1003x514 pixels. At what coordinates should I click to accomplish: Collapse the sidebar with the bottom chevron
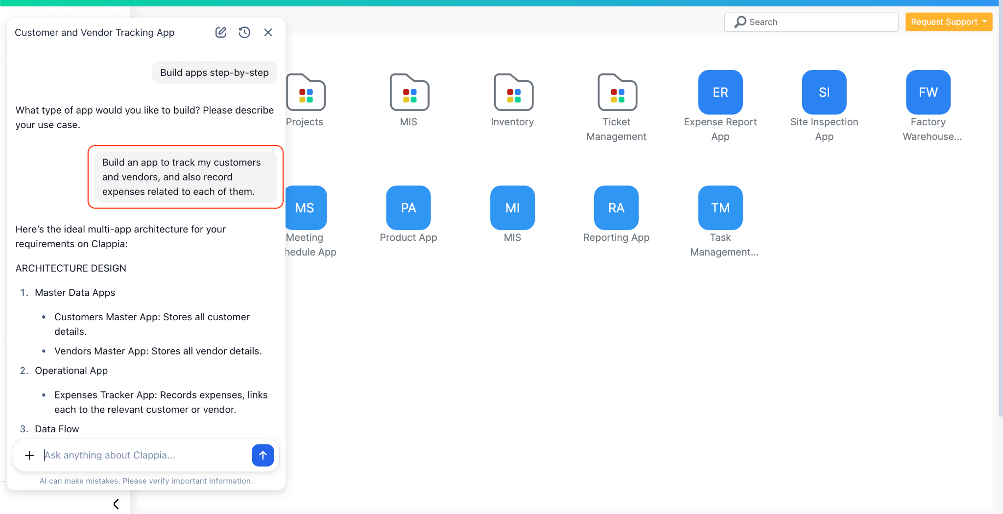116,503
